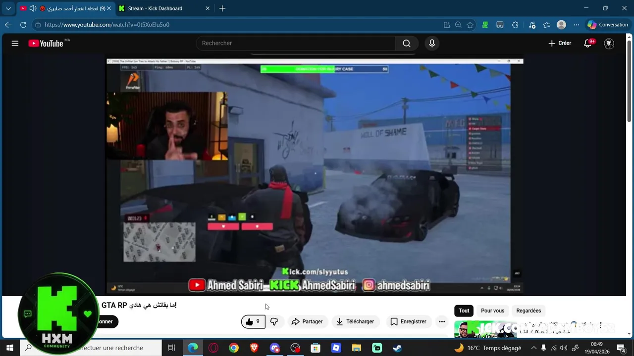The height and width of the screenshot is (356, 634).
Task: Click the video player to pause playback
Action: (315, 176)
